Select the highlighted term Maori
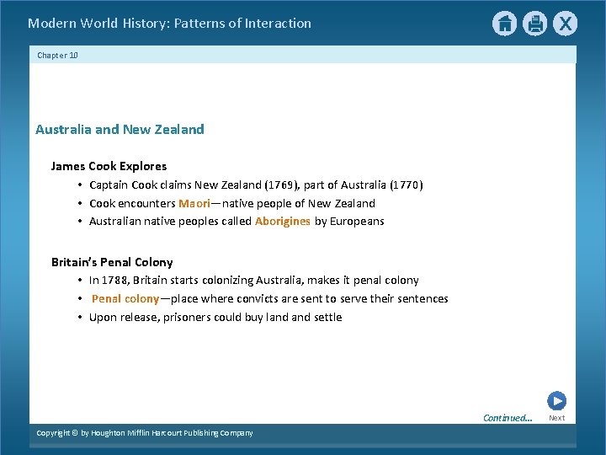This screenshot has height=455, width=606. tap(194, 203)
